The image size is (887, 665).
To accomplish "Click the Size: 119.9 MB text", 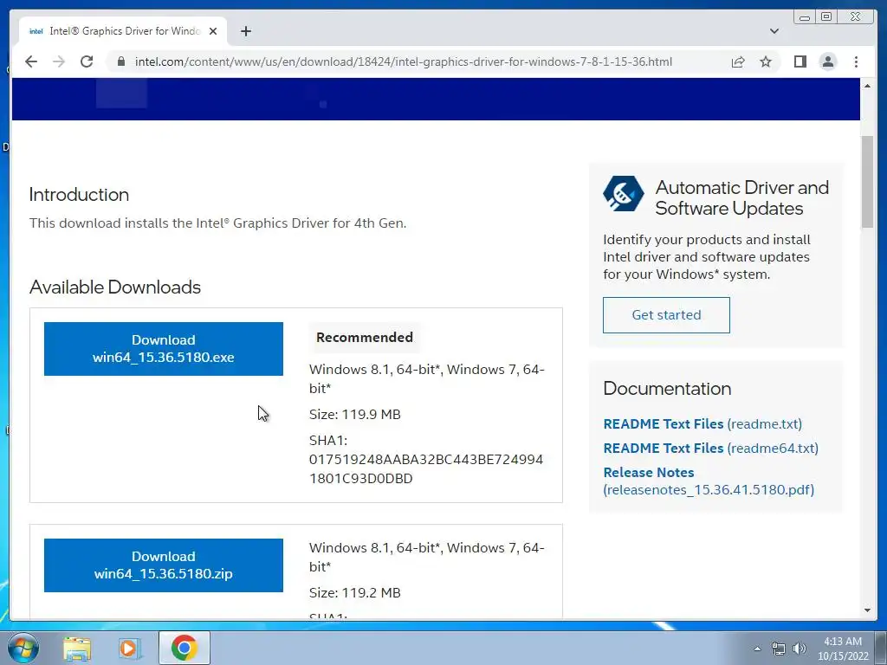I will [x=354, y=414].
